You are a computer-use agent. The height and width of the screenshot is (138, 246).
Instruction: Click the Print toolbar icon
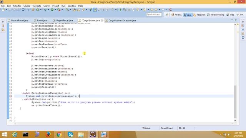[18, 10]
